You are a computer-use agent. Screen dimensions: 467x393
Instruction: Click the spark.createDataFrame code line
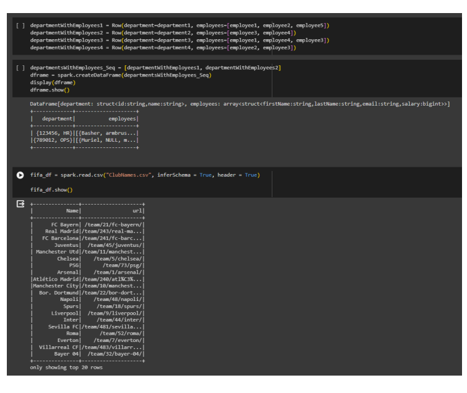[x=121, y=75]
